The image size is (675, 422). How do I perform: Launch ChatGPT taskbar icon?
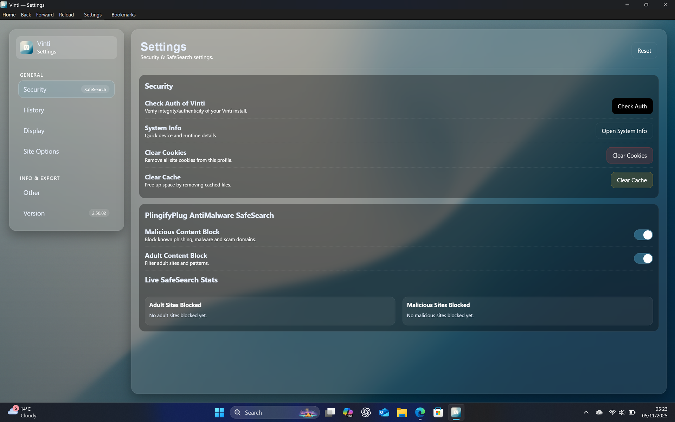366,413
